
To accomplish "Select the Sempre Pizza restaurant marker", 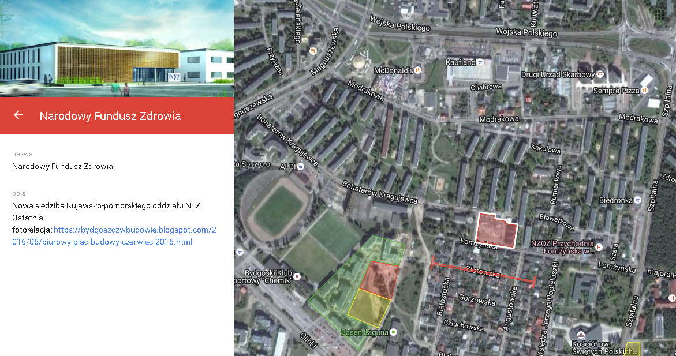I will point(644,91).
